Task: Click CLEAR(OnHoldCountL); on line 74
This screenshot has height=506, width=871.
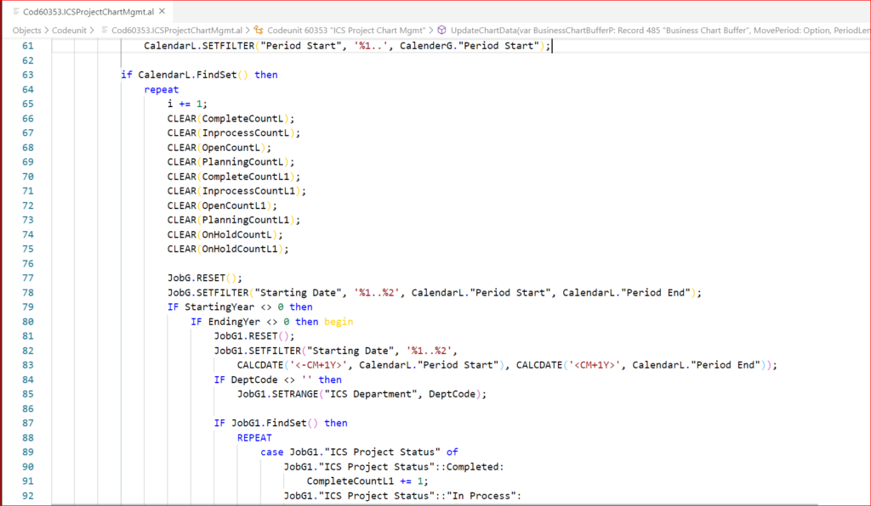Action: click(x=225, y=234)
